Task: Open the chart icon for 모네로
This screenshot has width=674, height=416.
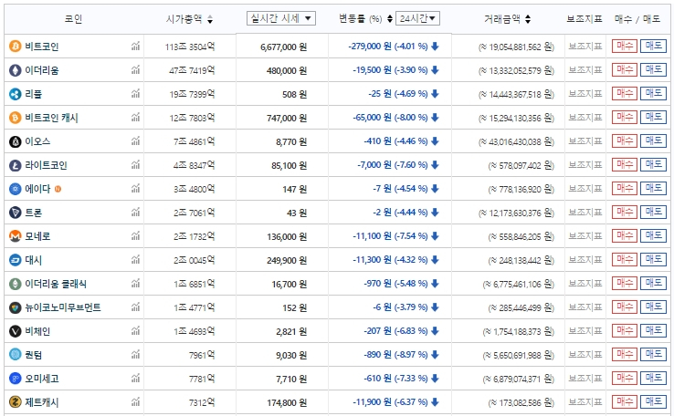Action: [x=135, y=235]
